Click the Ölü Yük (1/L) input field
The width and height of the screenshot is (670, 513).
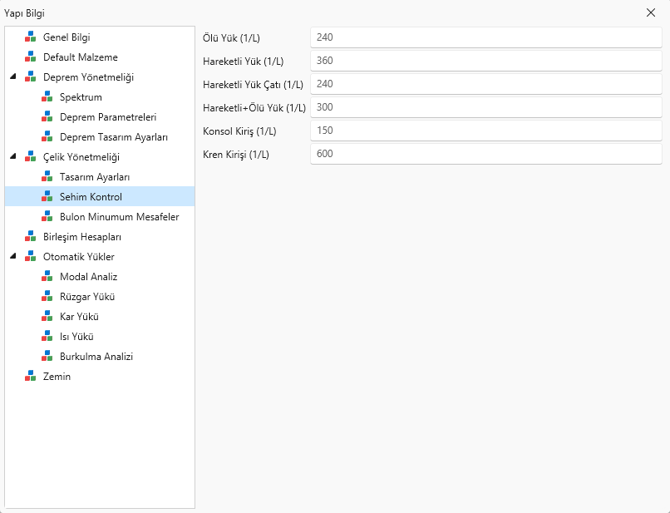[x=485, y=37]
